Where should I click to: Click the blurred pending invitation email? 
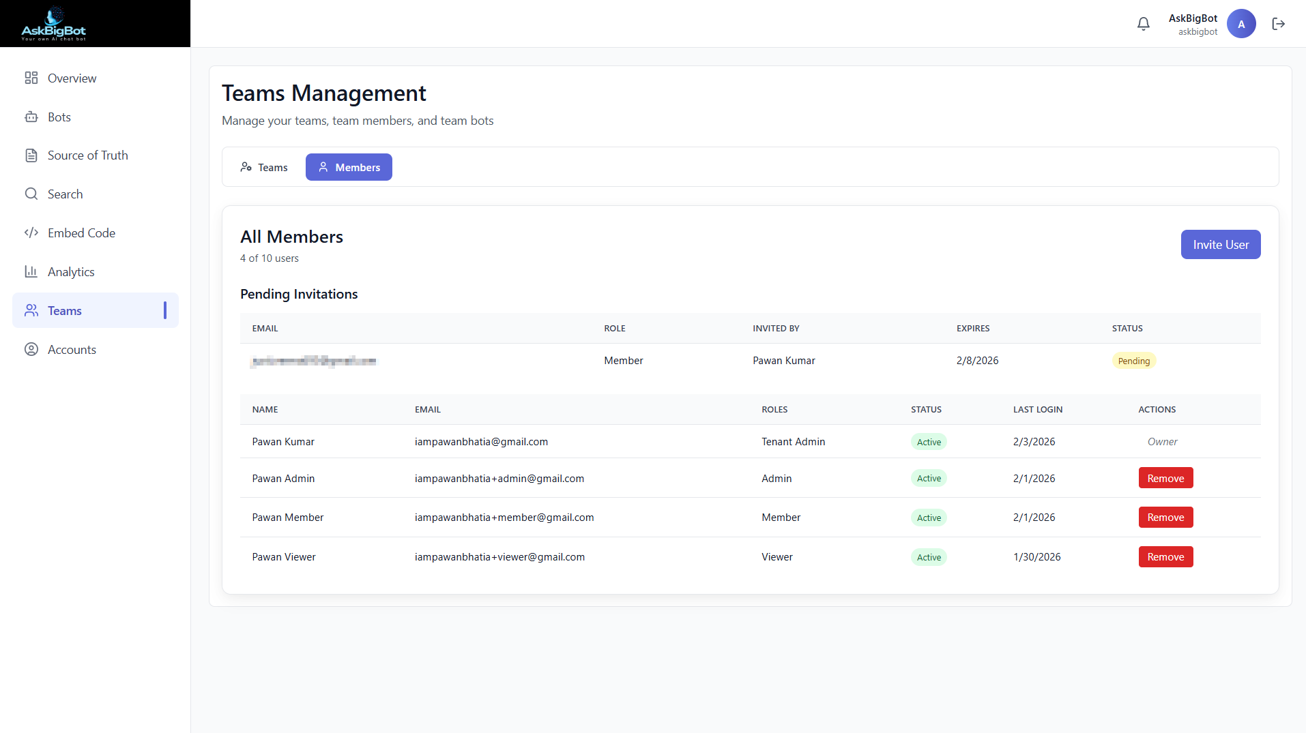click(x=313, y=361)
